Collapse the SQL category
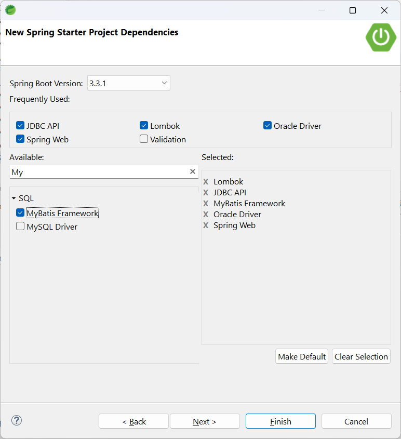 [14, 198]
